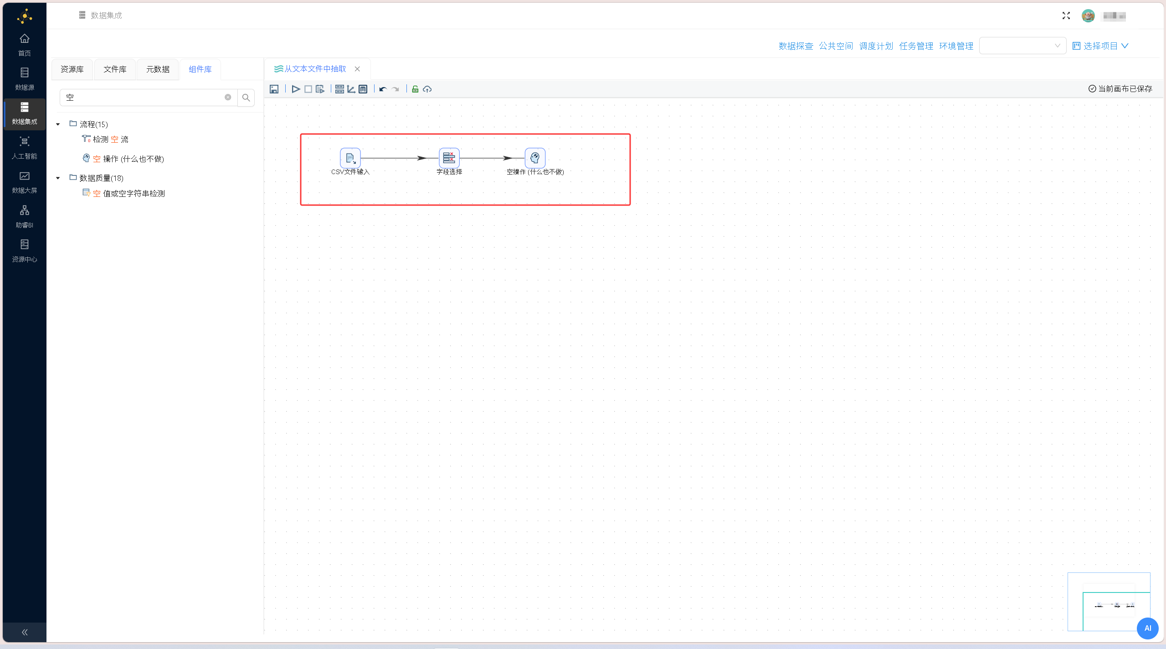Open 数据集成 in the left sidebar

[x=25, y=113]
